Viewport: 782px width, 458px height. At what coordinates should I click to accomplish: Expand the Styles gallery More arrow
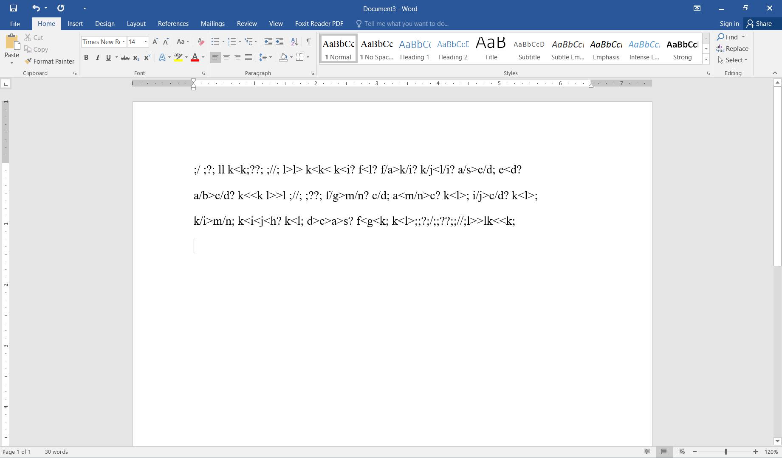click(x=706, y=59)
